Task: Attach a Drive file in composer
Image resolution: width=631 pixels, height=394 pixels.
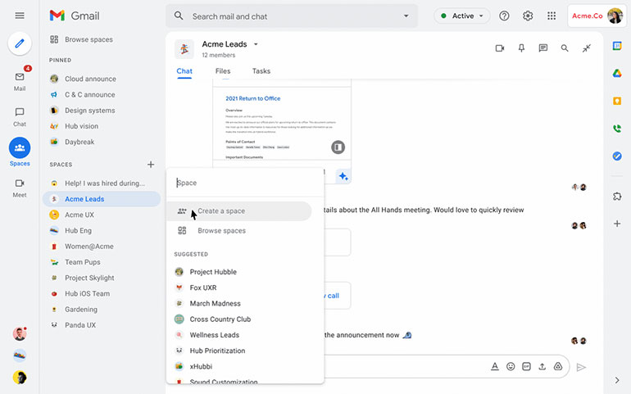Action: pos(558,366)
